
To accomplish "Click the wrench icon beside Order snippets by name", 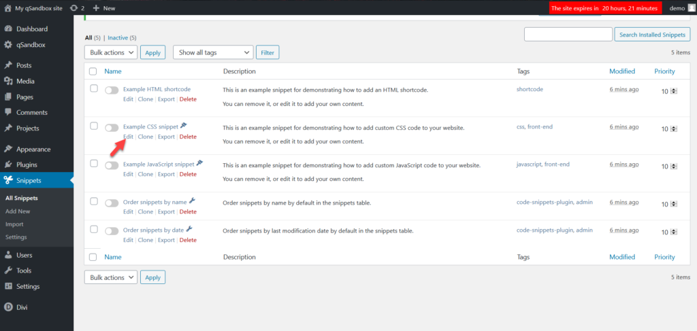I will click(192, 201).
